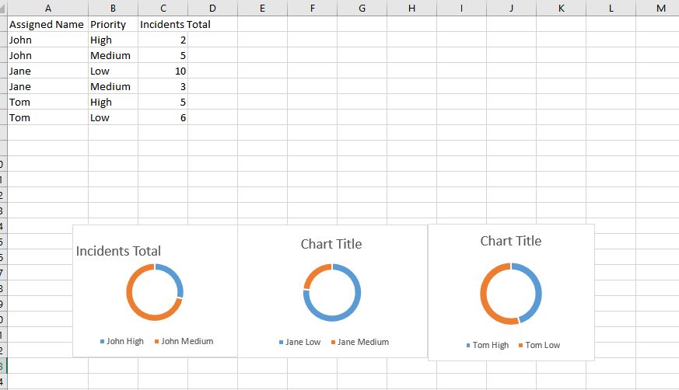
Task: Click incidents value 3 cell
Action: [163, 86]
